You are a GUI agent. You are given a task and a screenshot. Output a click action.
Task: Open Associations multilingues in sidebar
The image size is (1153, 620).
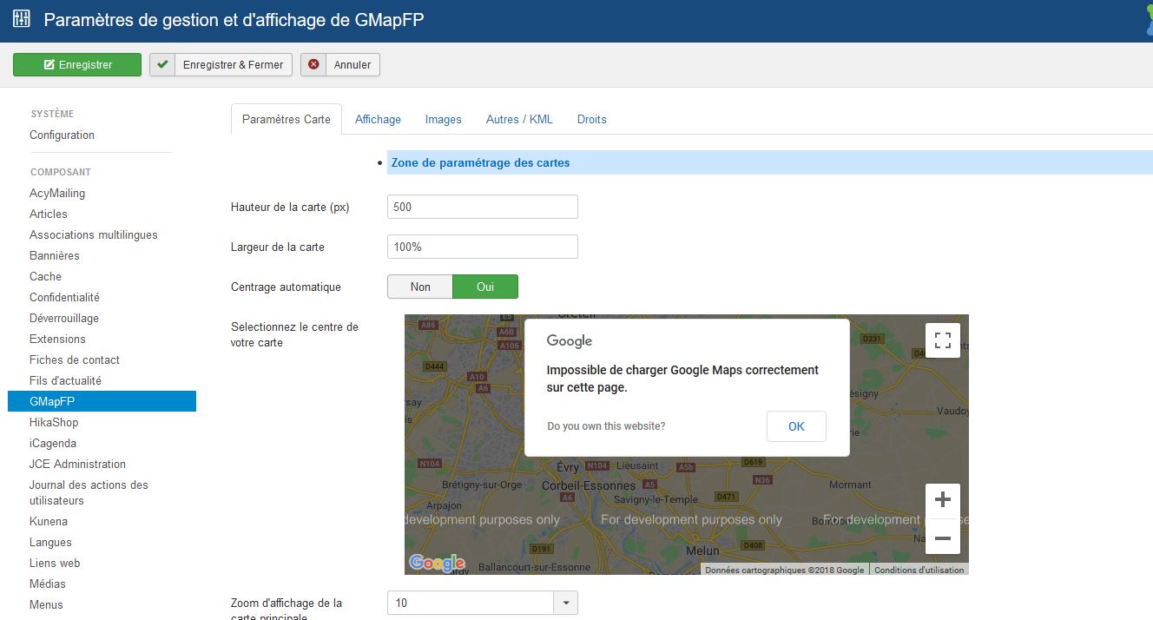click(94, 234)
